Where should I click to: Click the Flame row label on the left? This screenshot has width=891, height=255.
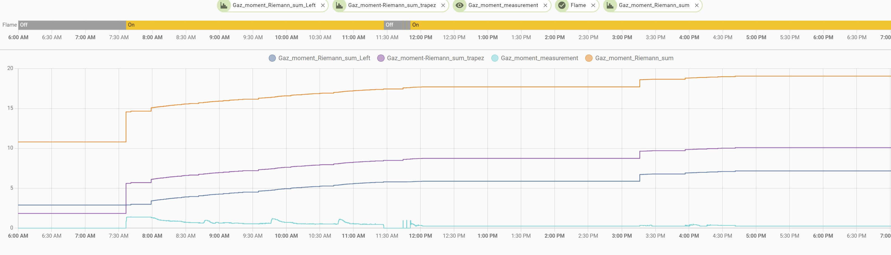pos(9,25)
